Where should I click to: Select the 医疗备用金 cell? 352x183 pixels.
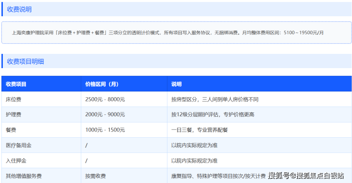(41, 145)
